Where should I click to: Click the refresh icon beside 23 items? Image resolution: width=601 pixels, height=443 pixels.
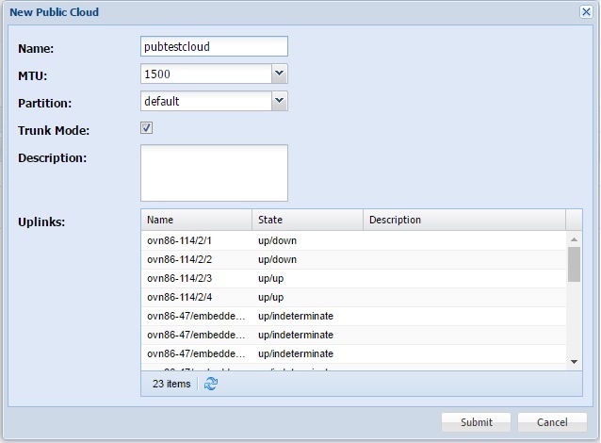coord(211,384)
